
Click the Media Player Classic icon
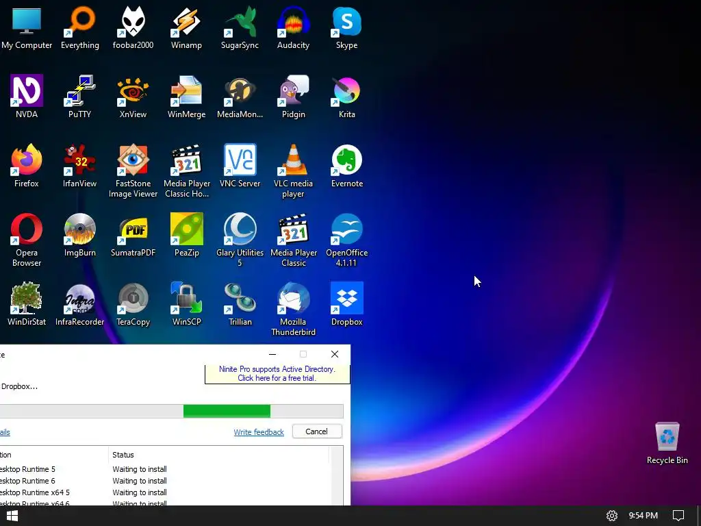[293, 240]
